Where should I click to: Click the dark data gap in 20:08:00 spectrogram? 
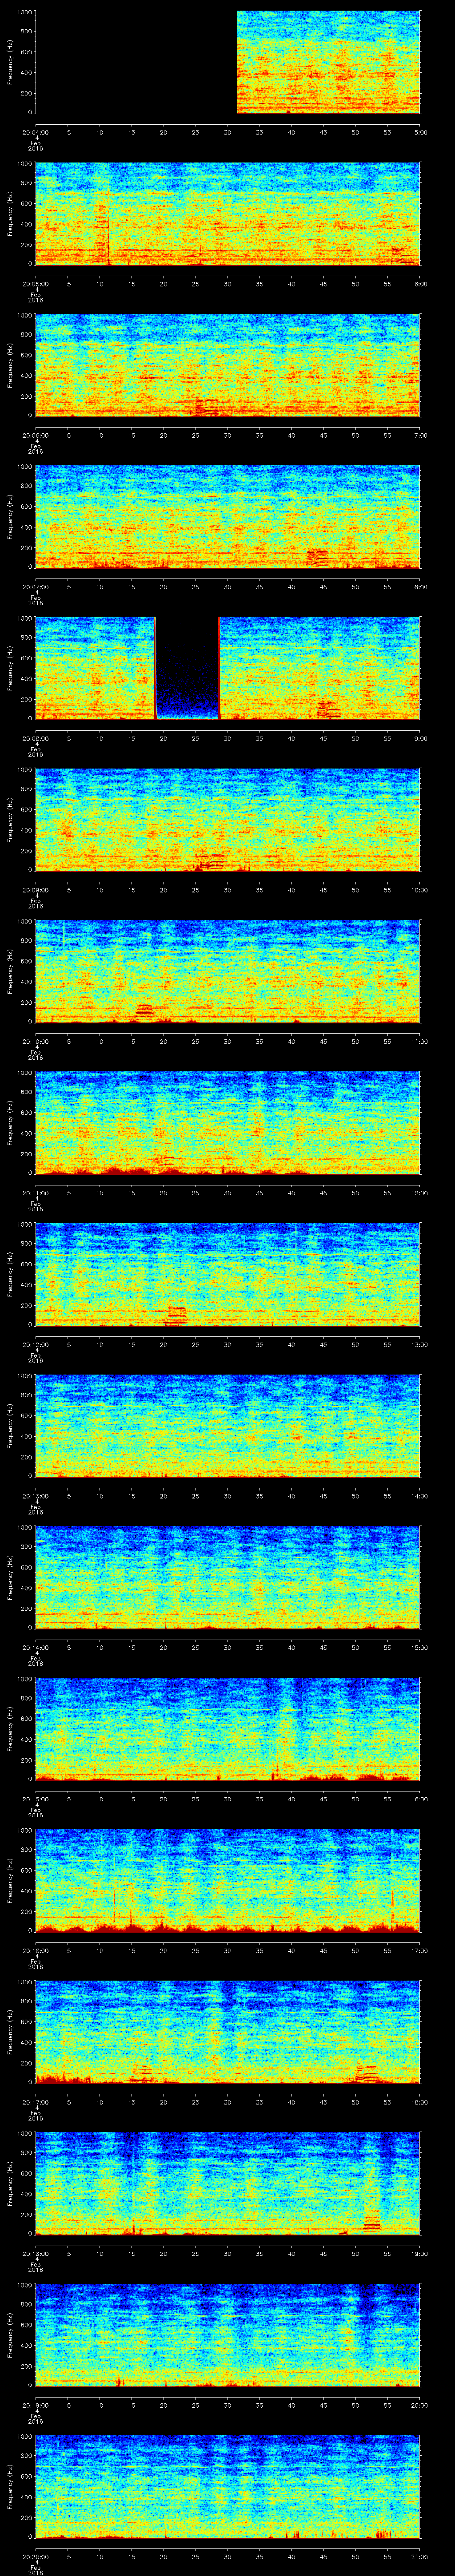(x=187, y=668)
